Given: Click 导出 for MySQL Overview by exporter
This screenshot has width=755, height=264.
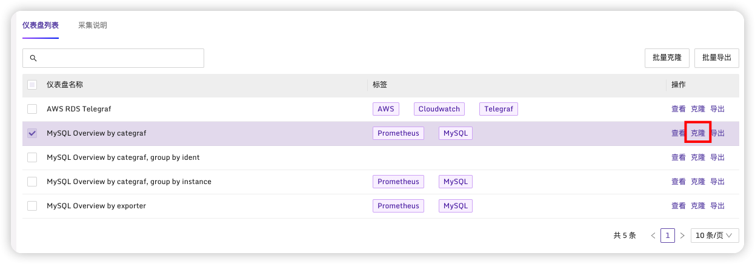Looking at the screenshot, I should coord(717,206).
